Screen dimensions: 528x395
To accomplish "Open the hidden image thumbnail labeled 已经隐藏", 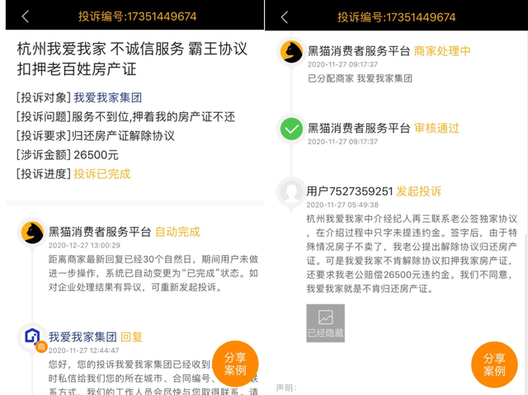I will coord(325,322).
